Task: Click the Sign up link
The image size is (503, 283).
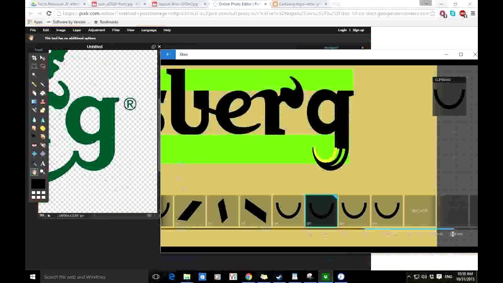Action: (358, 30)
